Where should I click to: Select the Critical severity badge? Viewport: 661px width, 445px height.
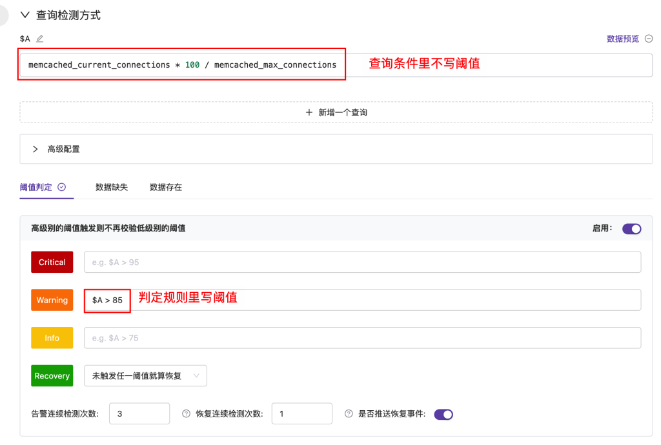tap(52, 262)
